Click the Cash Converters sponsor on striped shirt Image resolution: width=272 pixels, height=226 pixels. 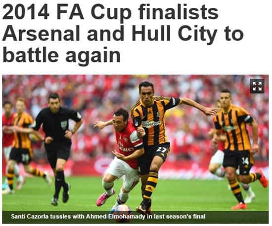tap(151, 124)
